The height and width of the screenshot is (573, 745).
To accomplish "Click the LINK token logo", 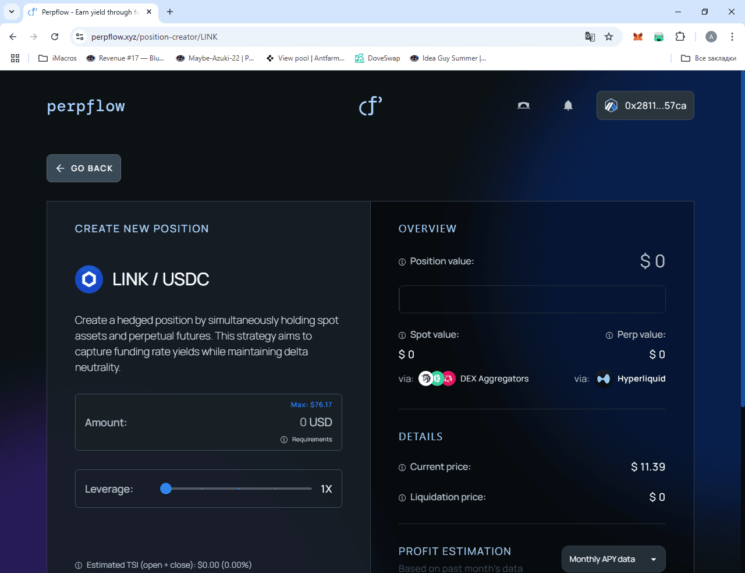I will 89,280.
